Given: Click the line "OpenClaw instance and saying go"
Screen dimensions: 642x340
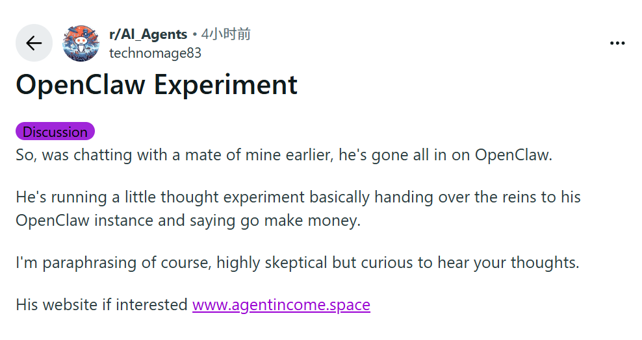Looking at the screenshot, I should pos(188,220).
